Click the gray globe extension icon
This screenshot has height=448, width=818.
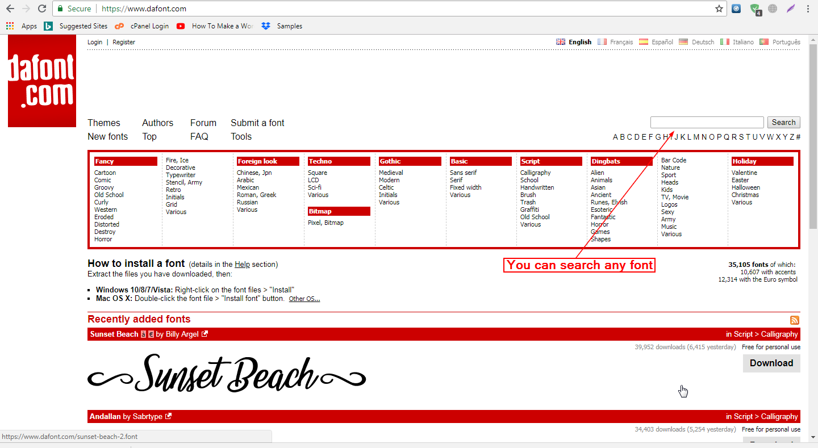773,9
